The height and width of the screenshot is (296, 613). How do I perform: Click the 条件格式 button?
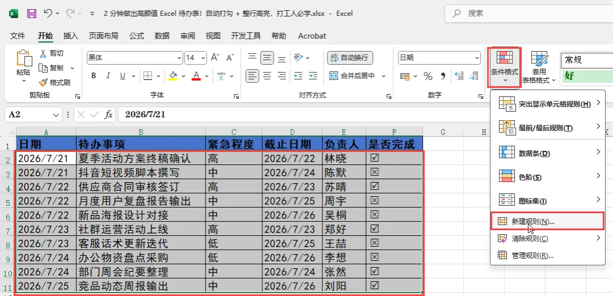pyautogui.click(x=505, y=67)
